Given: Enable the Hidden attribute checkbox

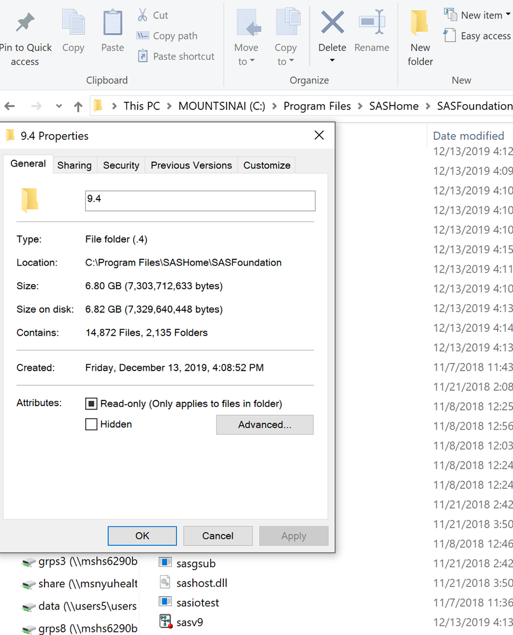Looking at the screenshot, I should pos(91,425).
